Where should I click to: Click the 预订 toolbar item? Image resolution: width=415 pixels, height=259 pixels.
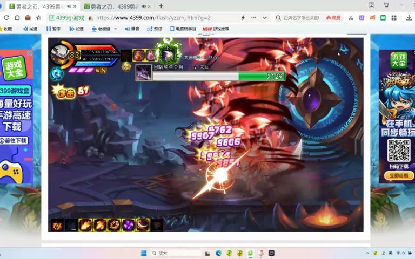pos(155,29)
